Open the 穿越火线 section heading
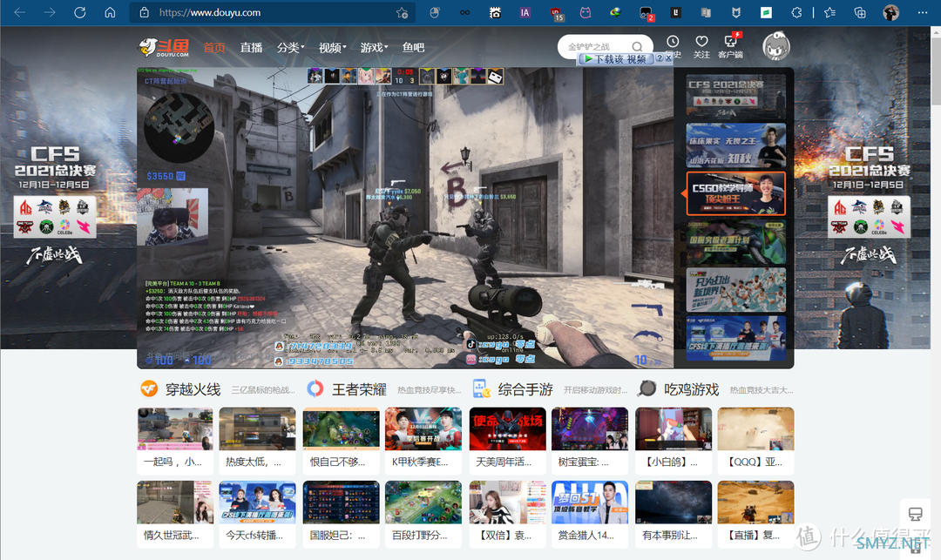This screenshot has width=941, height=560. pos(193,389)
